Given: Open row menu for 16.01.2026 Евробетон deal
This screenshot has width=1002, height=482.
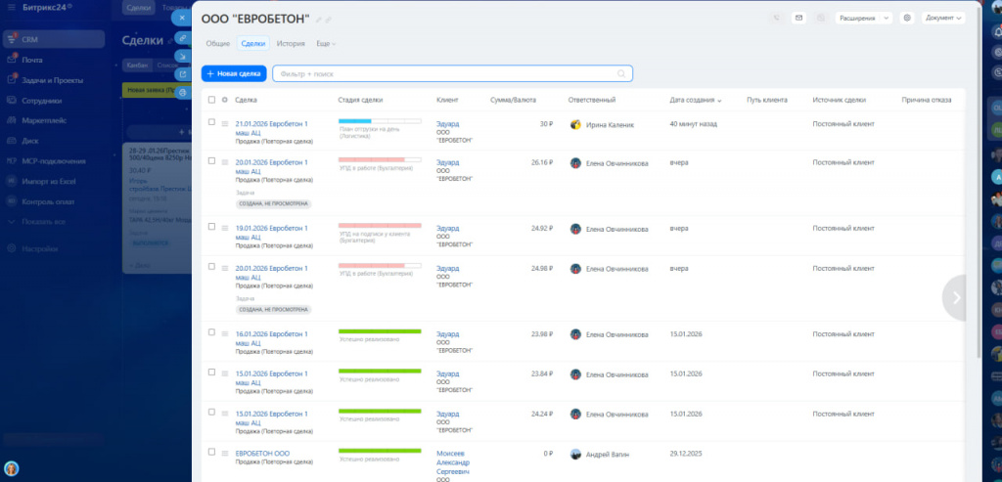Looking at the screenshot, I should pyautogui.click(x=224, y=333).
